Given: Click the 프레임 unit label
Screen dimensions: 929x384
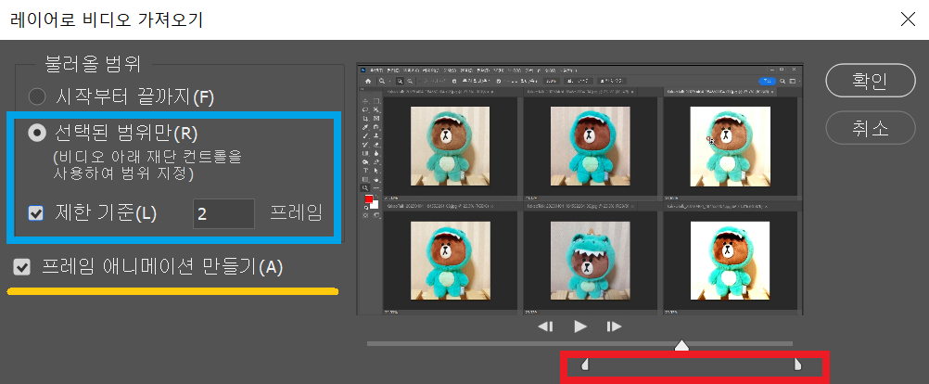Looking at the screenshot, I should tap(297, 213).
